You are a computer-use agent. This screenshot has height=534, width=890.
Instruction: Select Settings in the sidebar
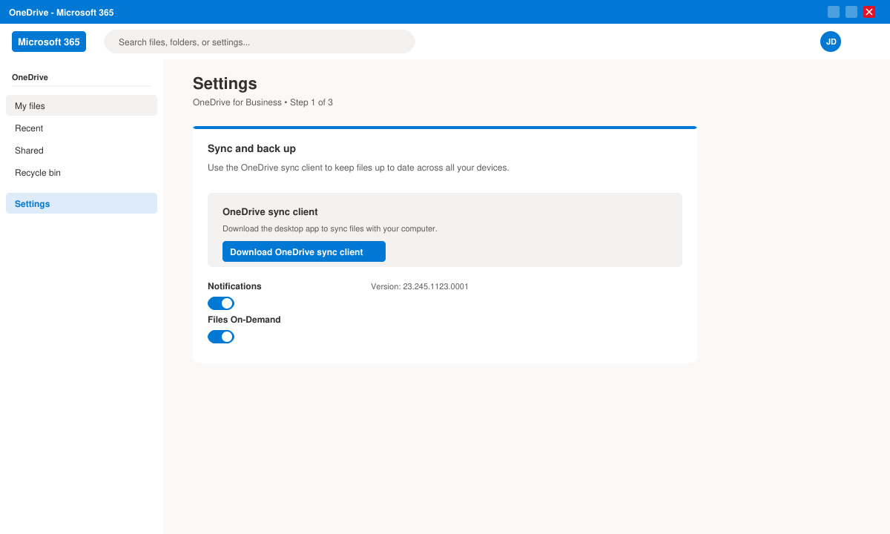(x=82, y=203)
